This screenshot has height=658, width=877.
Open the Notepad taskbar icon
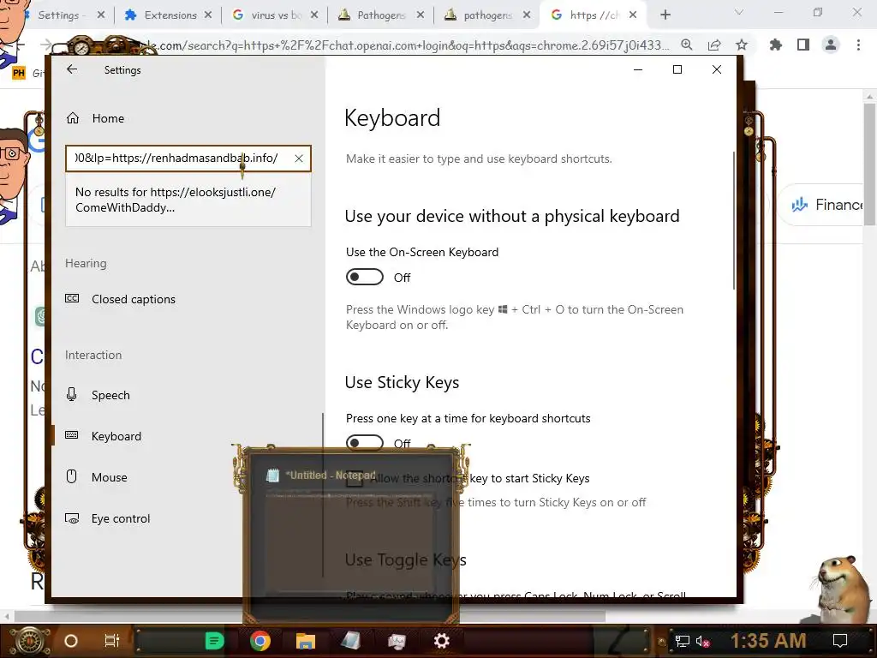tap(350, 641)
